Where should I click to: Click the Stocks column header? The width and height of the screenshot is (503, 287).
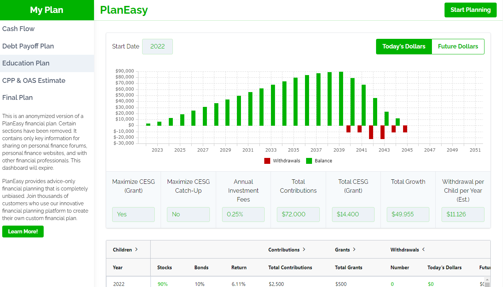(165, 267)
